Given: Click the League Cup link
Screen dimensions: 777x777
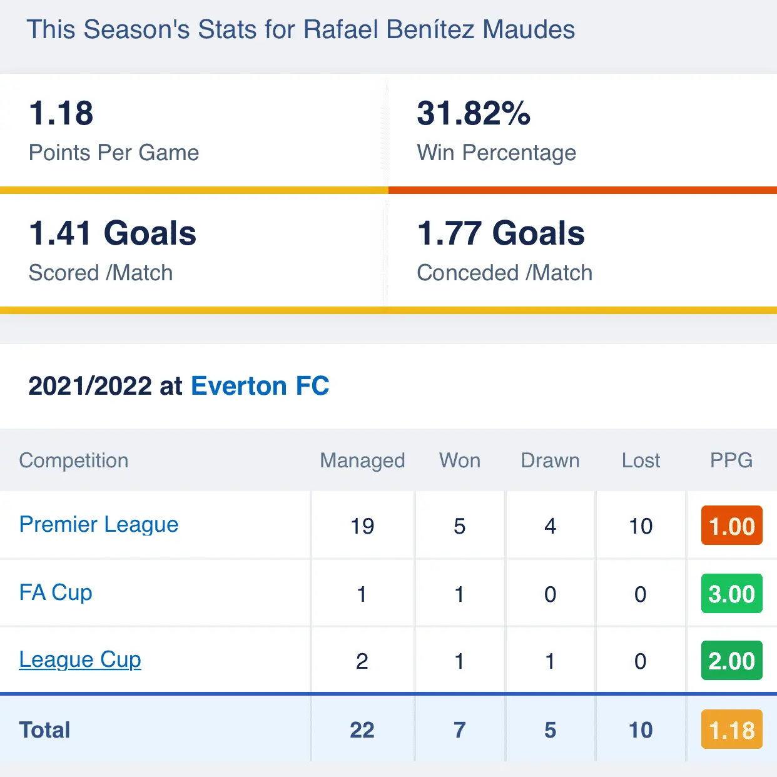Looking at the screenshot, I should [x=80, y=659].
